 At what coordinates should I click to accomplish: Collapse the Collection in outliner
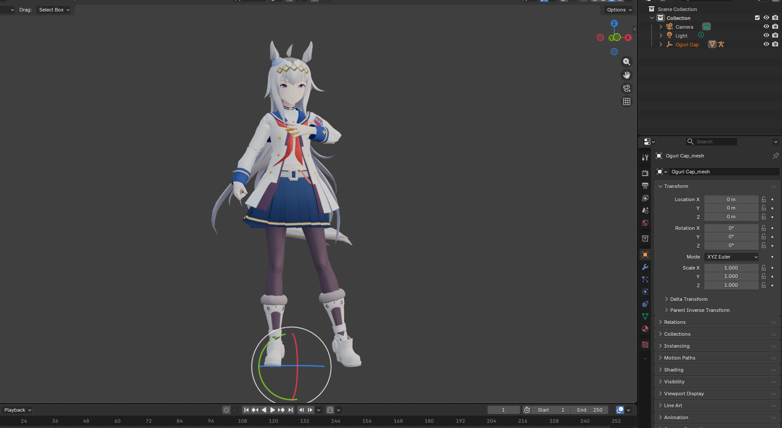coord(652,18)
